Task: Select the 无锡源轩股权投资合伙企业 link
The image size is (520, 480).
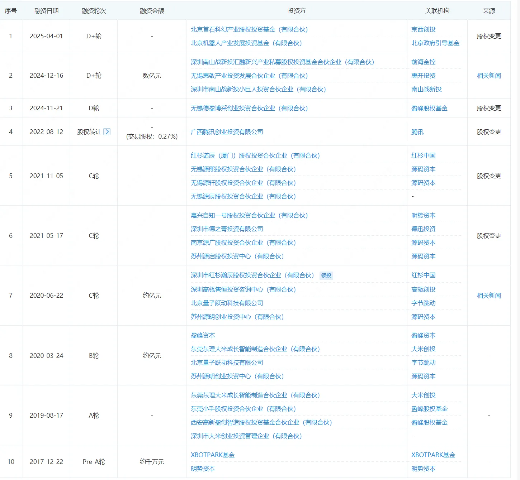Action: [244, 183]
